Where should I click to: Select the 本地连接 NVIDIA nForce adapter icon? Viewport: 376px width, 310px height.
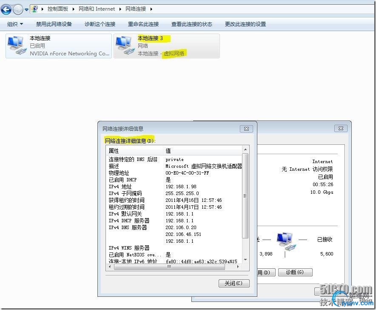tap(16, 46)
